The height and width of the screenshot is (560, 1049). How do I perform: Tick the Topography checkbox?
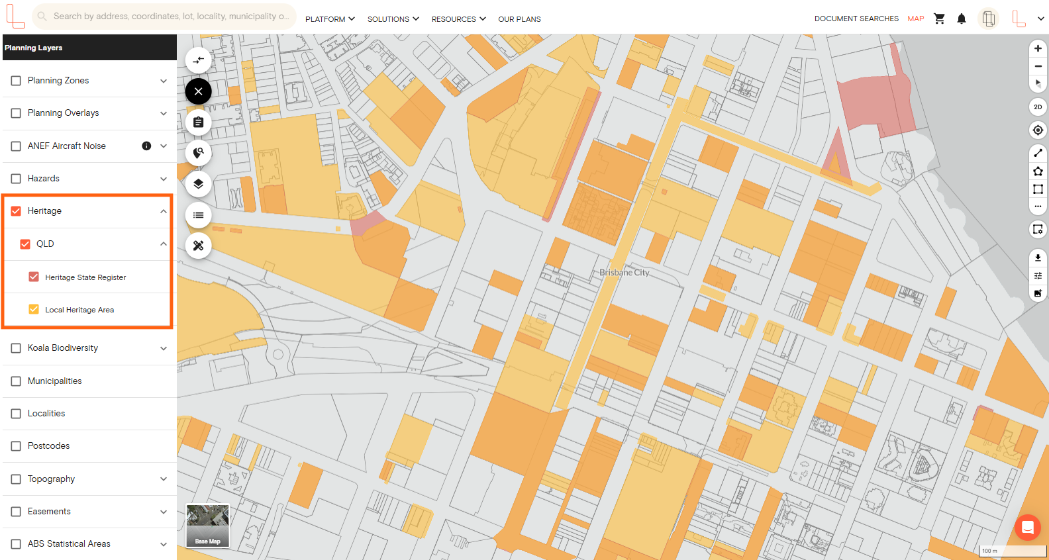(16, 479)
